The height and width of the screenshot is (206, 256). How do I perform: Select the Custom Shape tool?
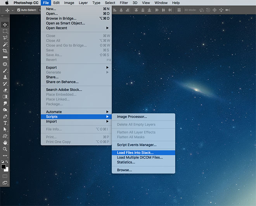tap(5, 136)
